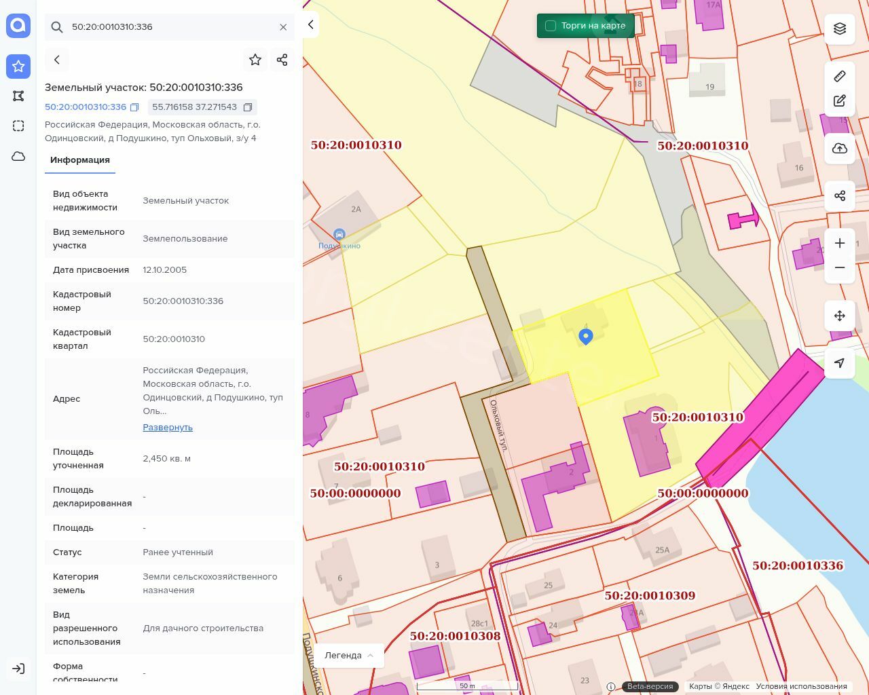
Task: Share the land parcel card
Action: tap(282, 60)
